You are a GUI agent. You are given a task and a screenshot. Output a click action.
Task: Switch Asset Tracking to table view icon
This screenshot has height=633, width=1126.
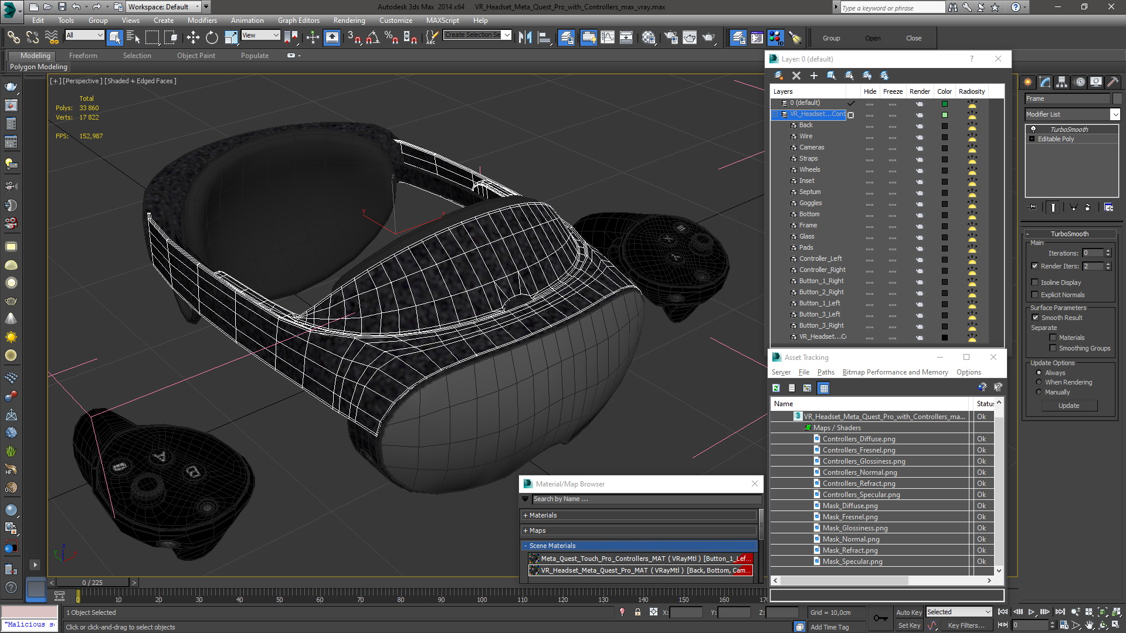[x=824, y=388]
